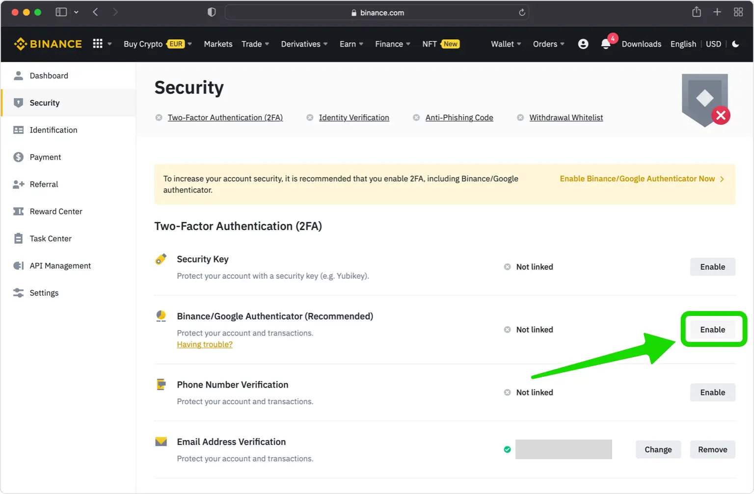The image size is (754, 494).
Task: Click the Phone Number Verification icon
Action: pos(161,384)
